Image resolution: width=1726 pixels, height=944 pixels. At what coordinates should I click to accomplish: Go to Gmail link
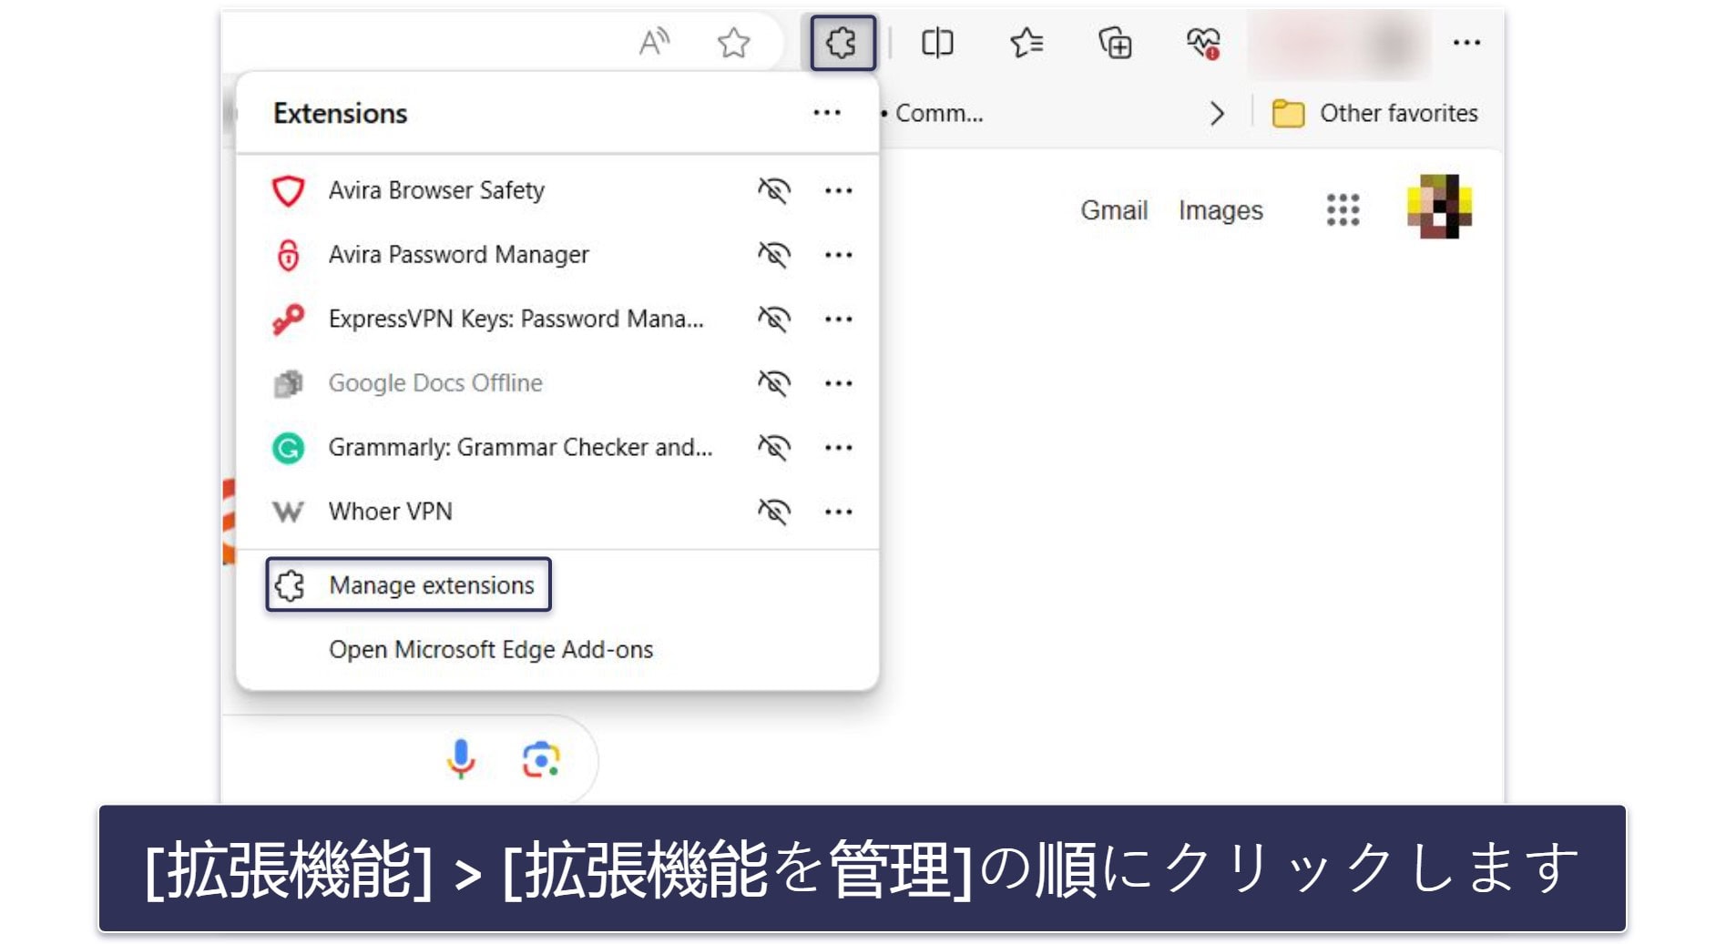[x=1113, y=210]
